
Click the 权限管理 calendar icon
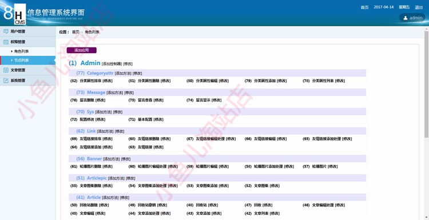click(6, 42)
